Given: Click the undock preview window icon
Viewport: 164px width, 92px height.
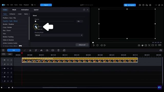Looking at the screenshot, I should click(x=153, y=45).
